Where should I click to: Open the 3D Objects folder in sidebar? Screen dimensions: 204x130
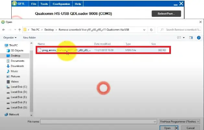click(x=17, y=50)
